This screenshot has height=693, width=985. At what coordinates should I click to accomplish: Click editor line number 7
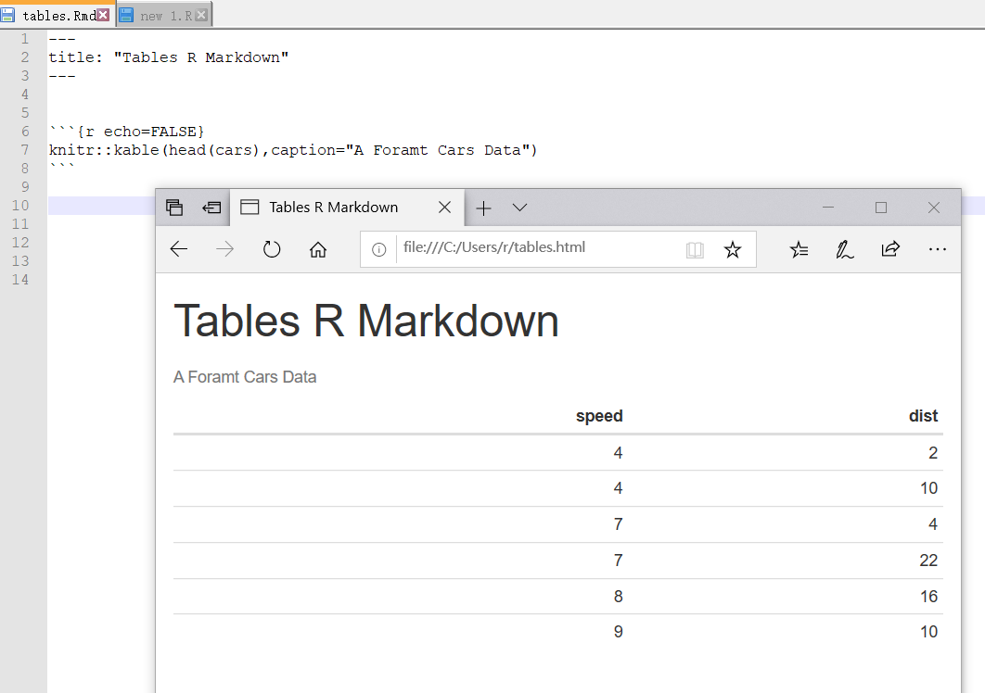pyautogui.click(x=24, y=149)
